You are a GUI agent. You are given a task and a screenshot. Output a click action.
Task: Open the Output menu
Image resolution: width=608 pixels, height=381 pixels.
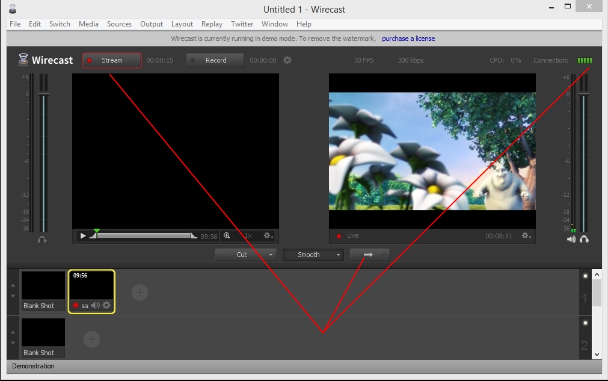[152, 24]
